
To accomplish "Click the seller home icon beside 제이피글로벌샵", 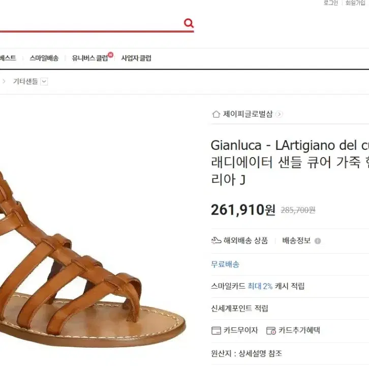I will [x=216, y=114].
